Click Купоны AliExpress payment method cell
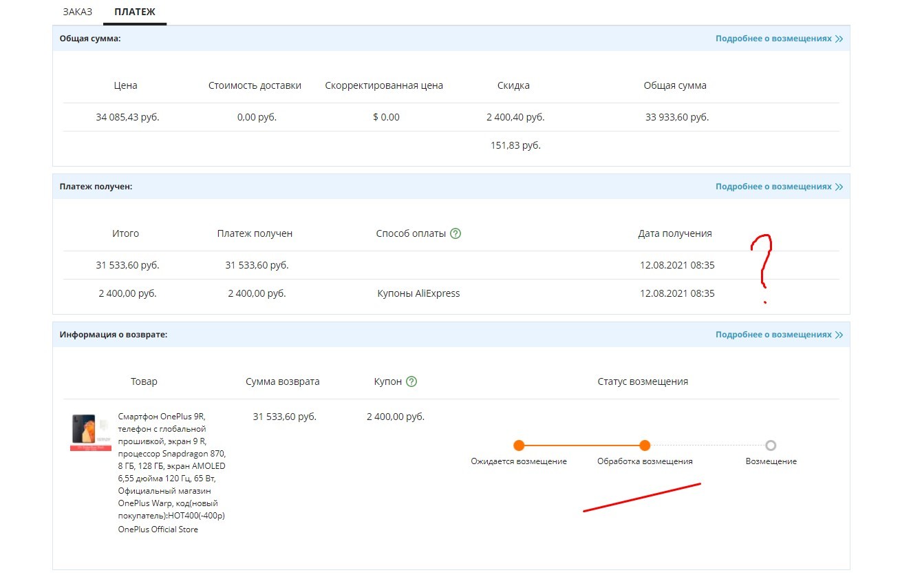 tap(418, 293)
